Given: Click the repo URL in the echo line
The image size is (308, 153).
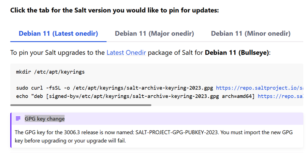Looking at the screenshot, I should 280,96.
